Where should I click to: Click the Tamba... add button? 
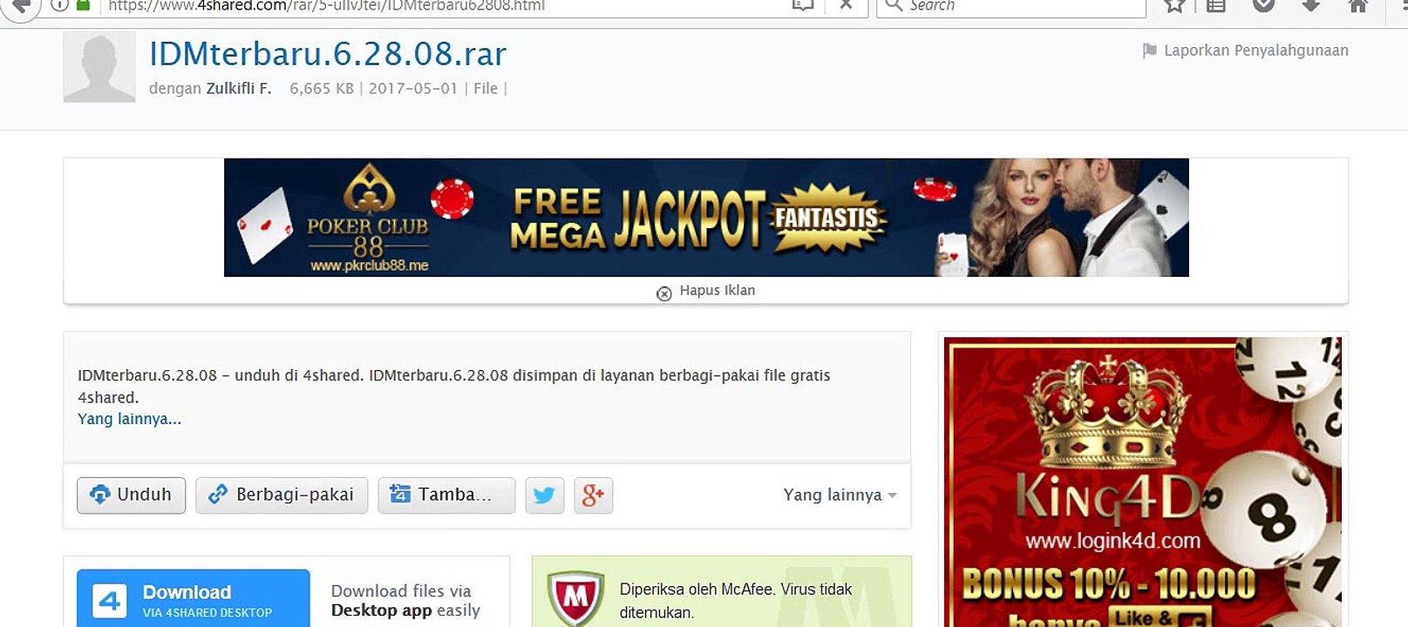pyautogui.click(x=446, y=496)
